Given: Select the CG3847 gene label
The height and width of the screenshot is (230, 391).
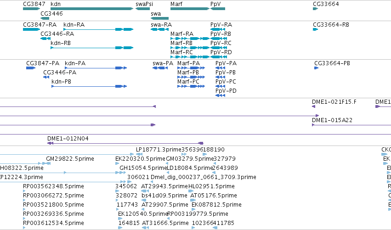Looking at the screenshot, I should click(x=34, y=4).
